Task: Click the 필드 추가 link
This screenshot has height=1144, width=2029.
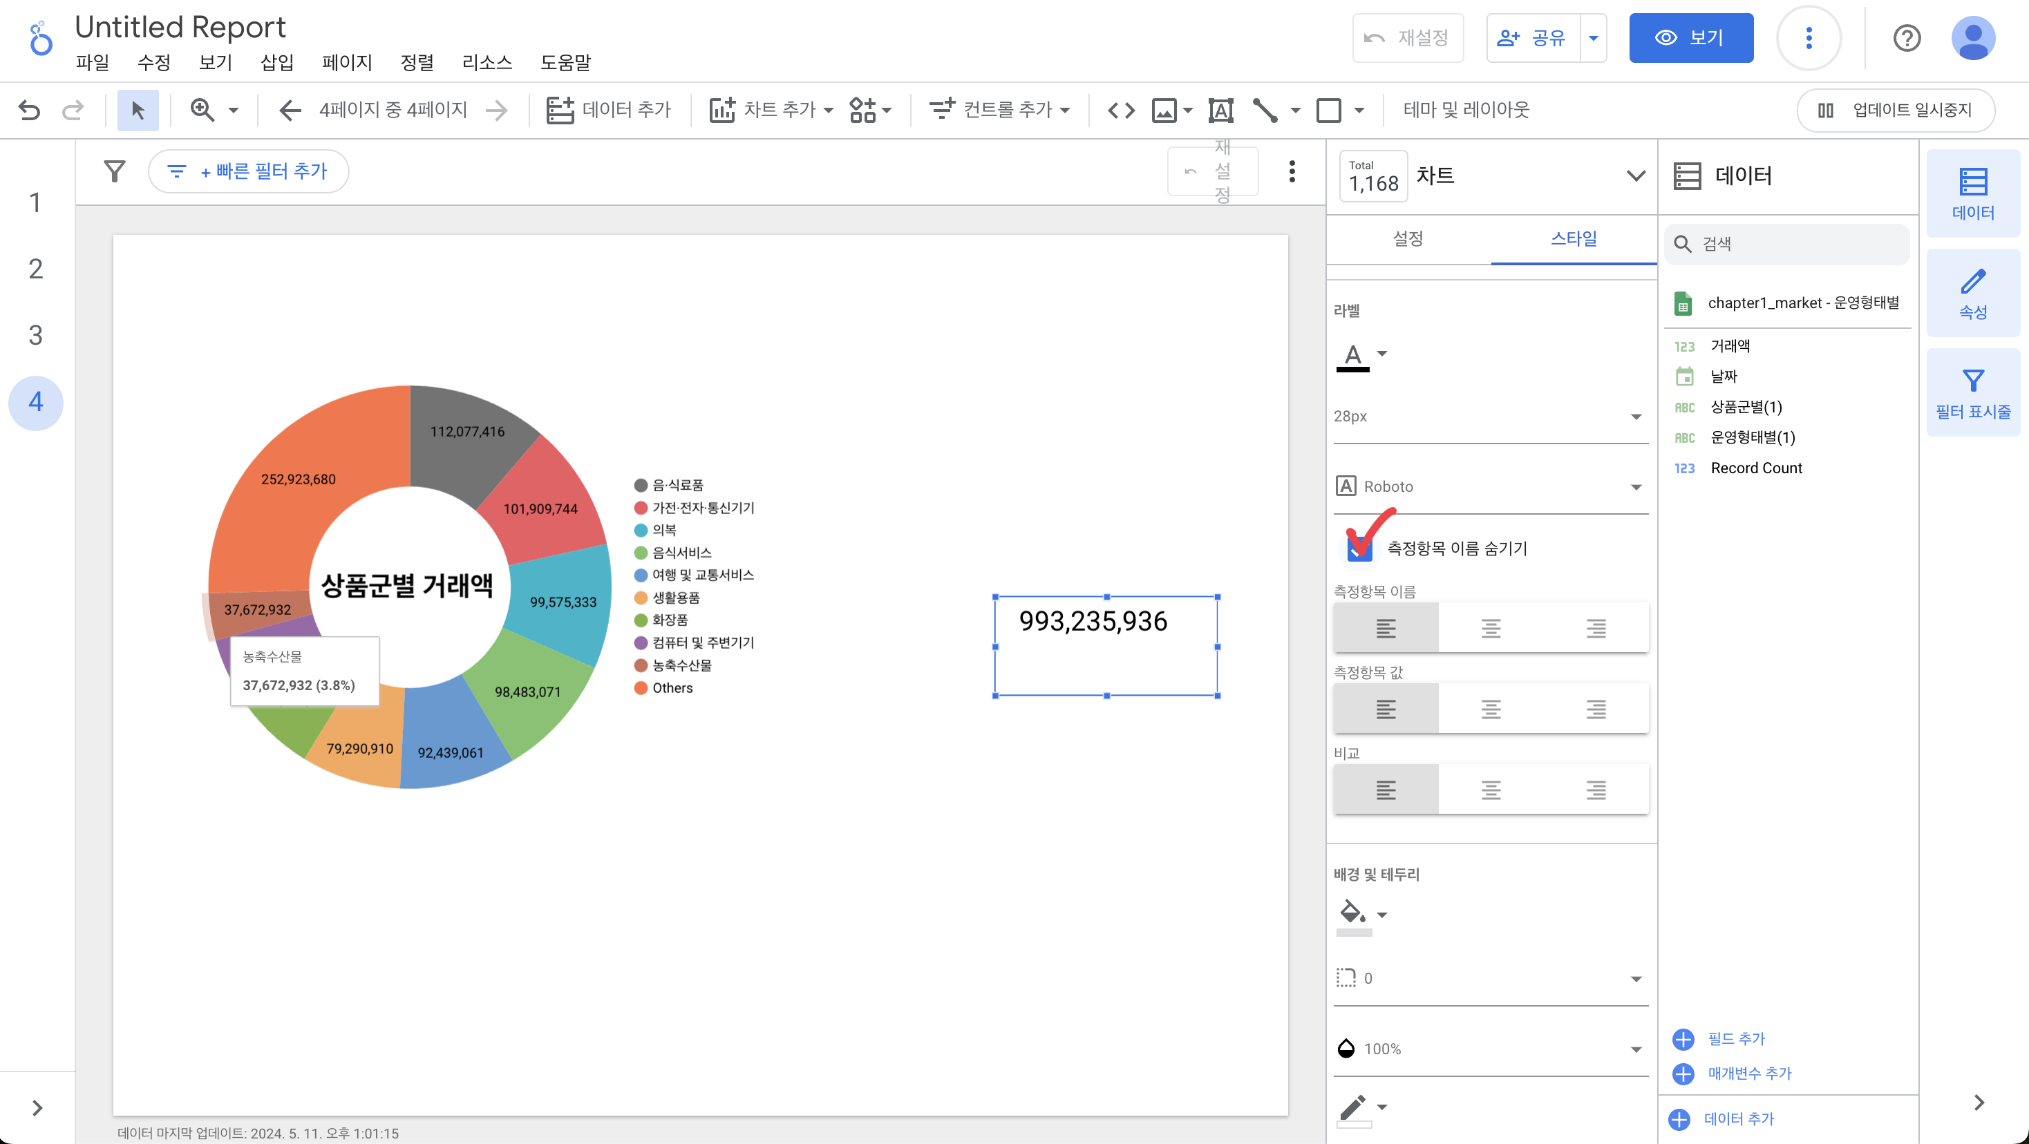Action: 1735,1038
